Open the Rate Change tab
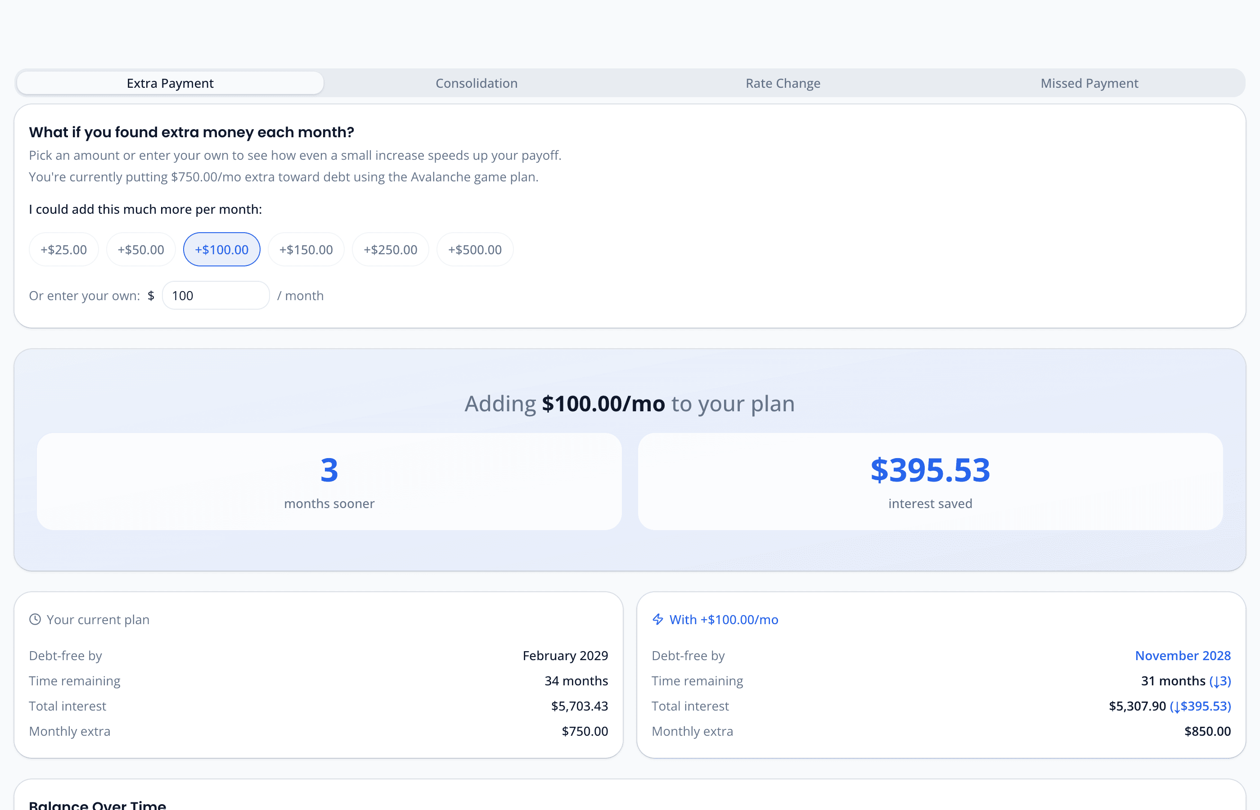Image resolution: width=1260 pixels, height=810 pixels. (782, 83)
